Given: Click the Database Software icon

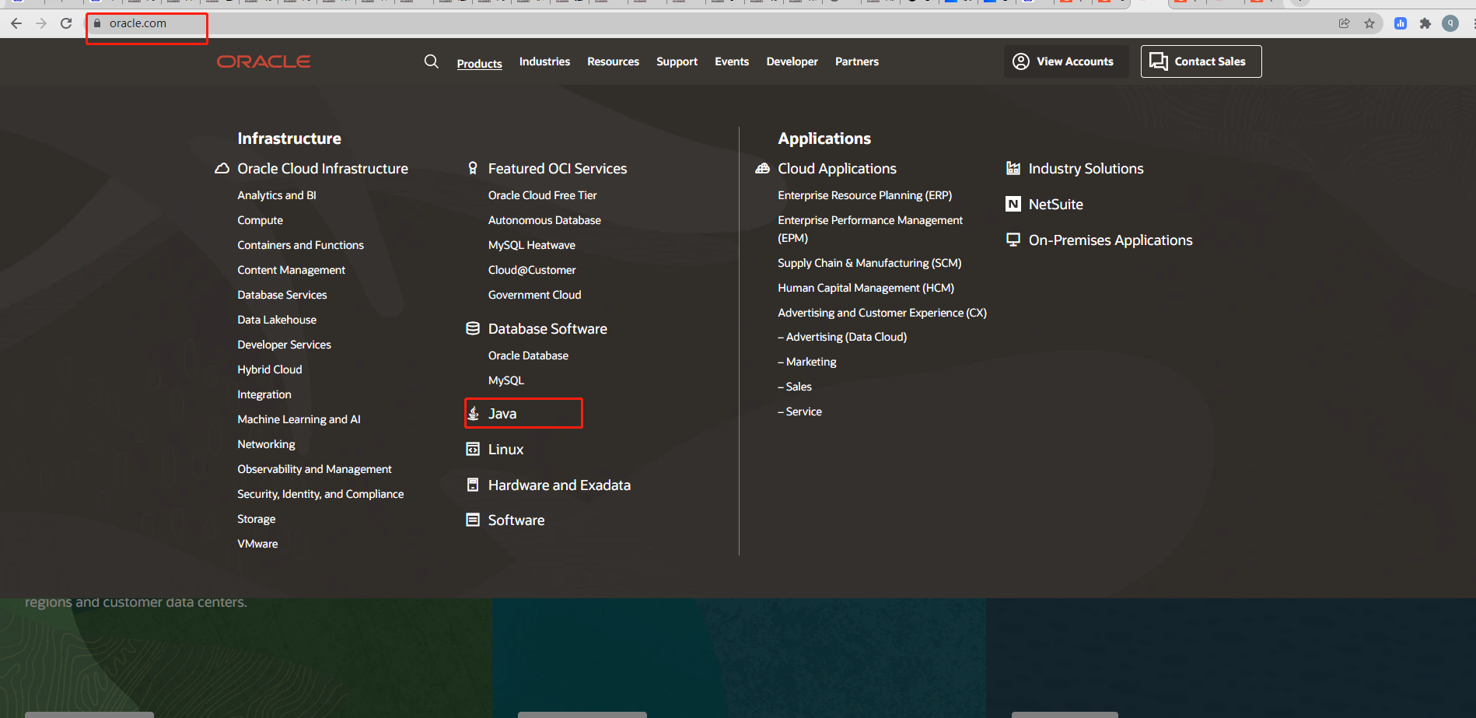Looking at the screenshot, I should click(x=473, y=328).
